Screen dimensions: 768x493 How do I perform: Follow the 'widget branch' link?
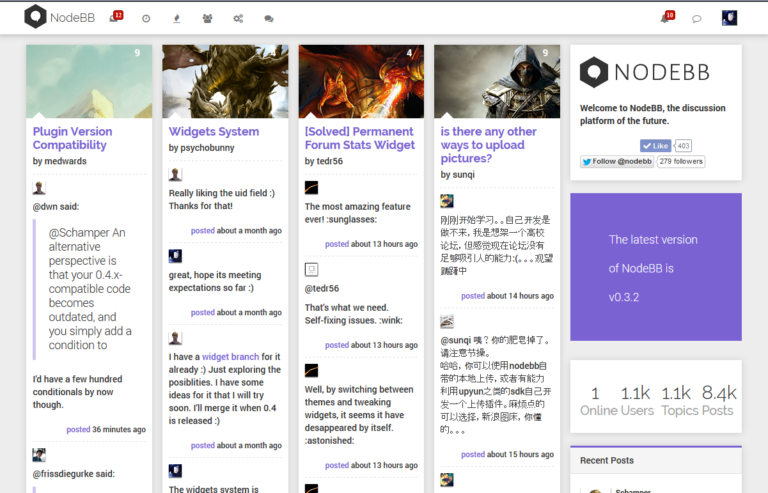click(230, 357)
